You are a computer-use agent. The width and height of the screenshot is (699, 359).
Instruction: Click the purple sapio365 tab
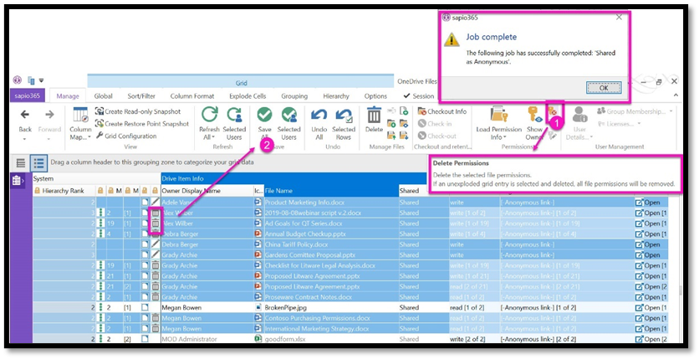28,96
